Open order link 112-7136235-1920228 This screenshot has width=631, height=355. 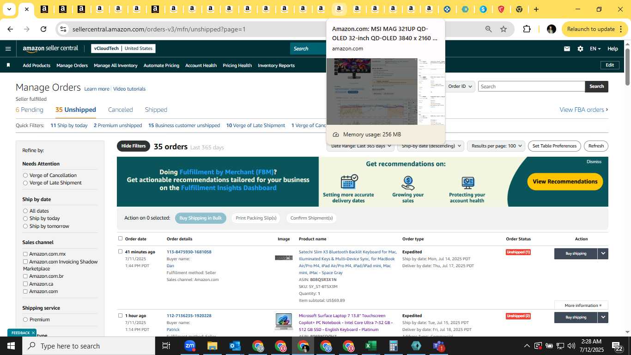coord(189,316)
